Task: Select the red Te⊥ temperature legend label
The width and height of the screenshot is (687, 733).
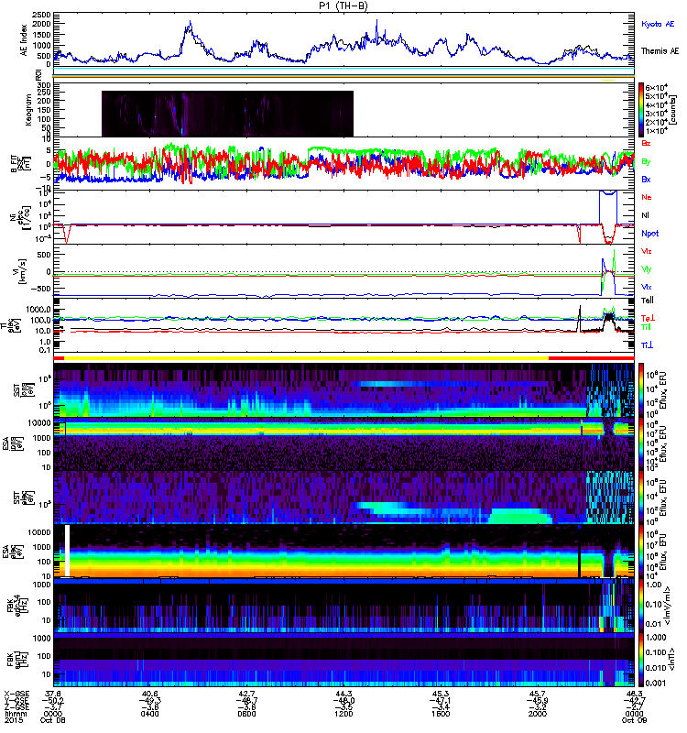Action: click(x=648, y=318)
